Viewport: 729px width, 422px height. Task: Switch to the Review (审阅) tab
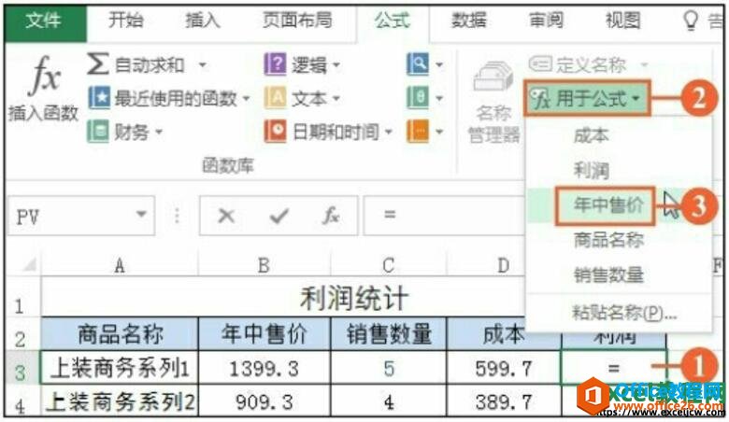[546, 21]
